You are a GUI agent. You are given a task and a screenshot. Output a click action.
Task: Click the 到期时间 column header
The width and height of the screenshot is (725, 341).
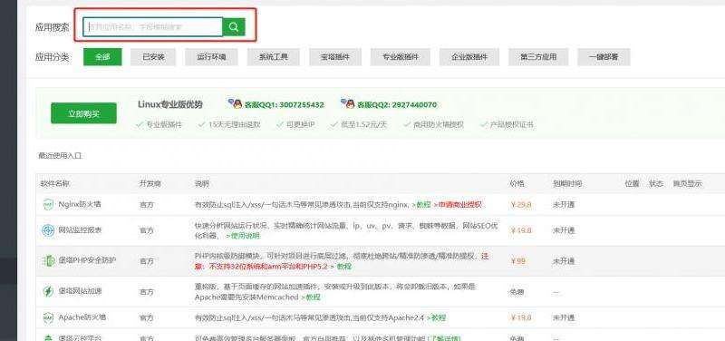567,184
